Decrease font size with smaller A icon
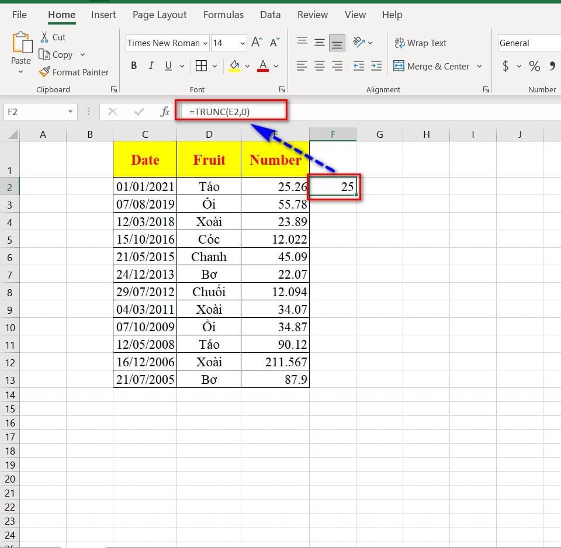The image size is (561, 548). click(275, 43)
